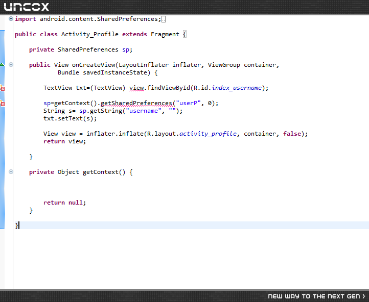The width and height of the screenshot is (369, 302).
Task: Click the 'return null;' statement
Action: (x=65, y=203)
